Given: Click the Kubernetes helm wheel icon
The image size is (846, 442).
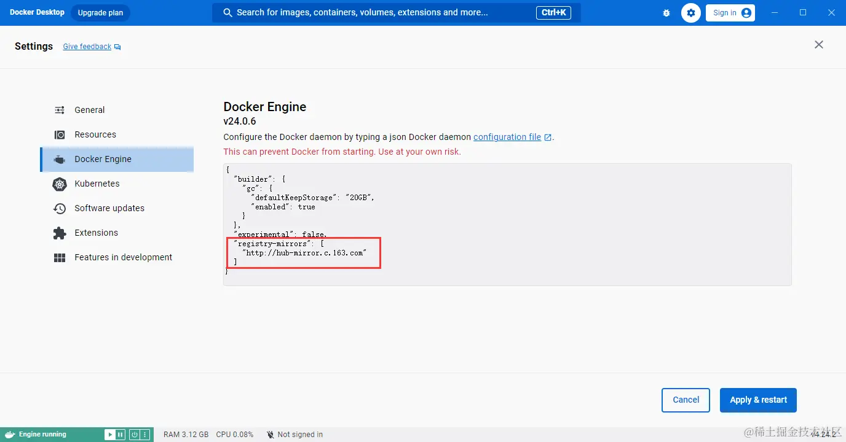Looking at the screenshot, I should [x=60, y=184].
